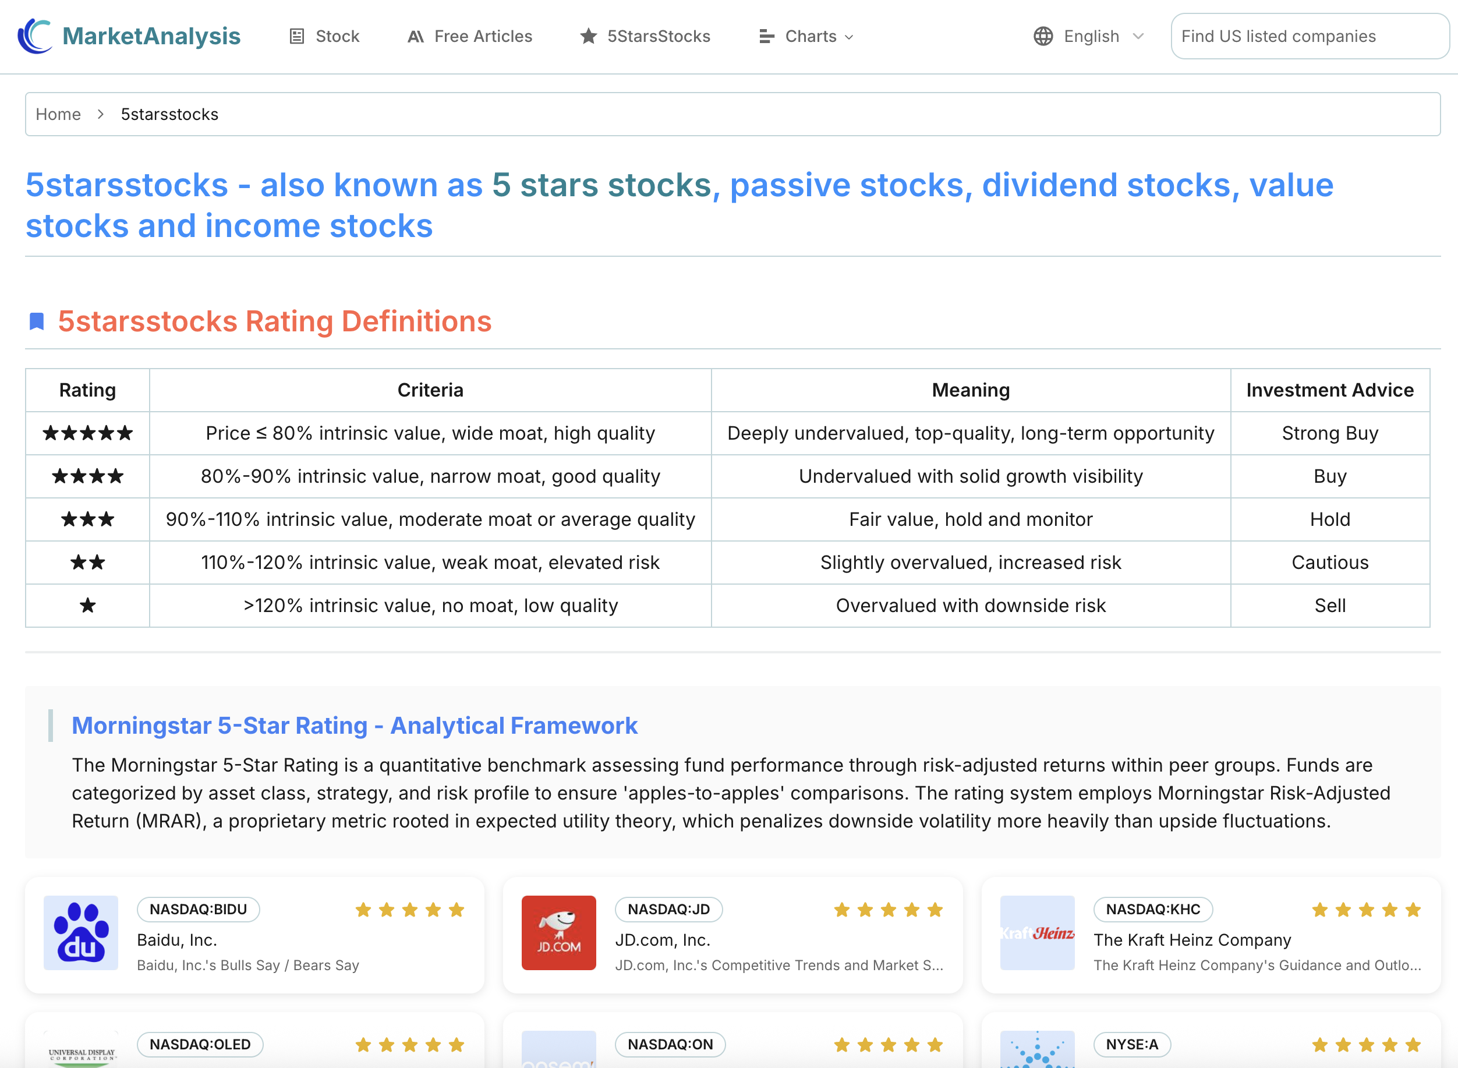Image resolution: width=1458 pixels, height=1068 pixels.
Task: Open the 5StarsStocks navigation menu item
Action: pyautogui.click(x=645, y=37)
